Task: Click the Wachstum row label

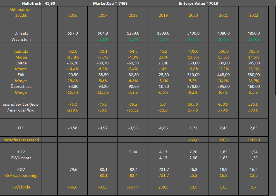Action: (21, 39)
